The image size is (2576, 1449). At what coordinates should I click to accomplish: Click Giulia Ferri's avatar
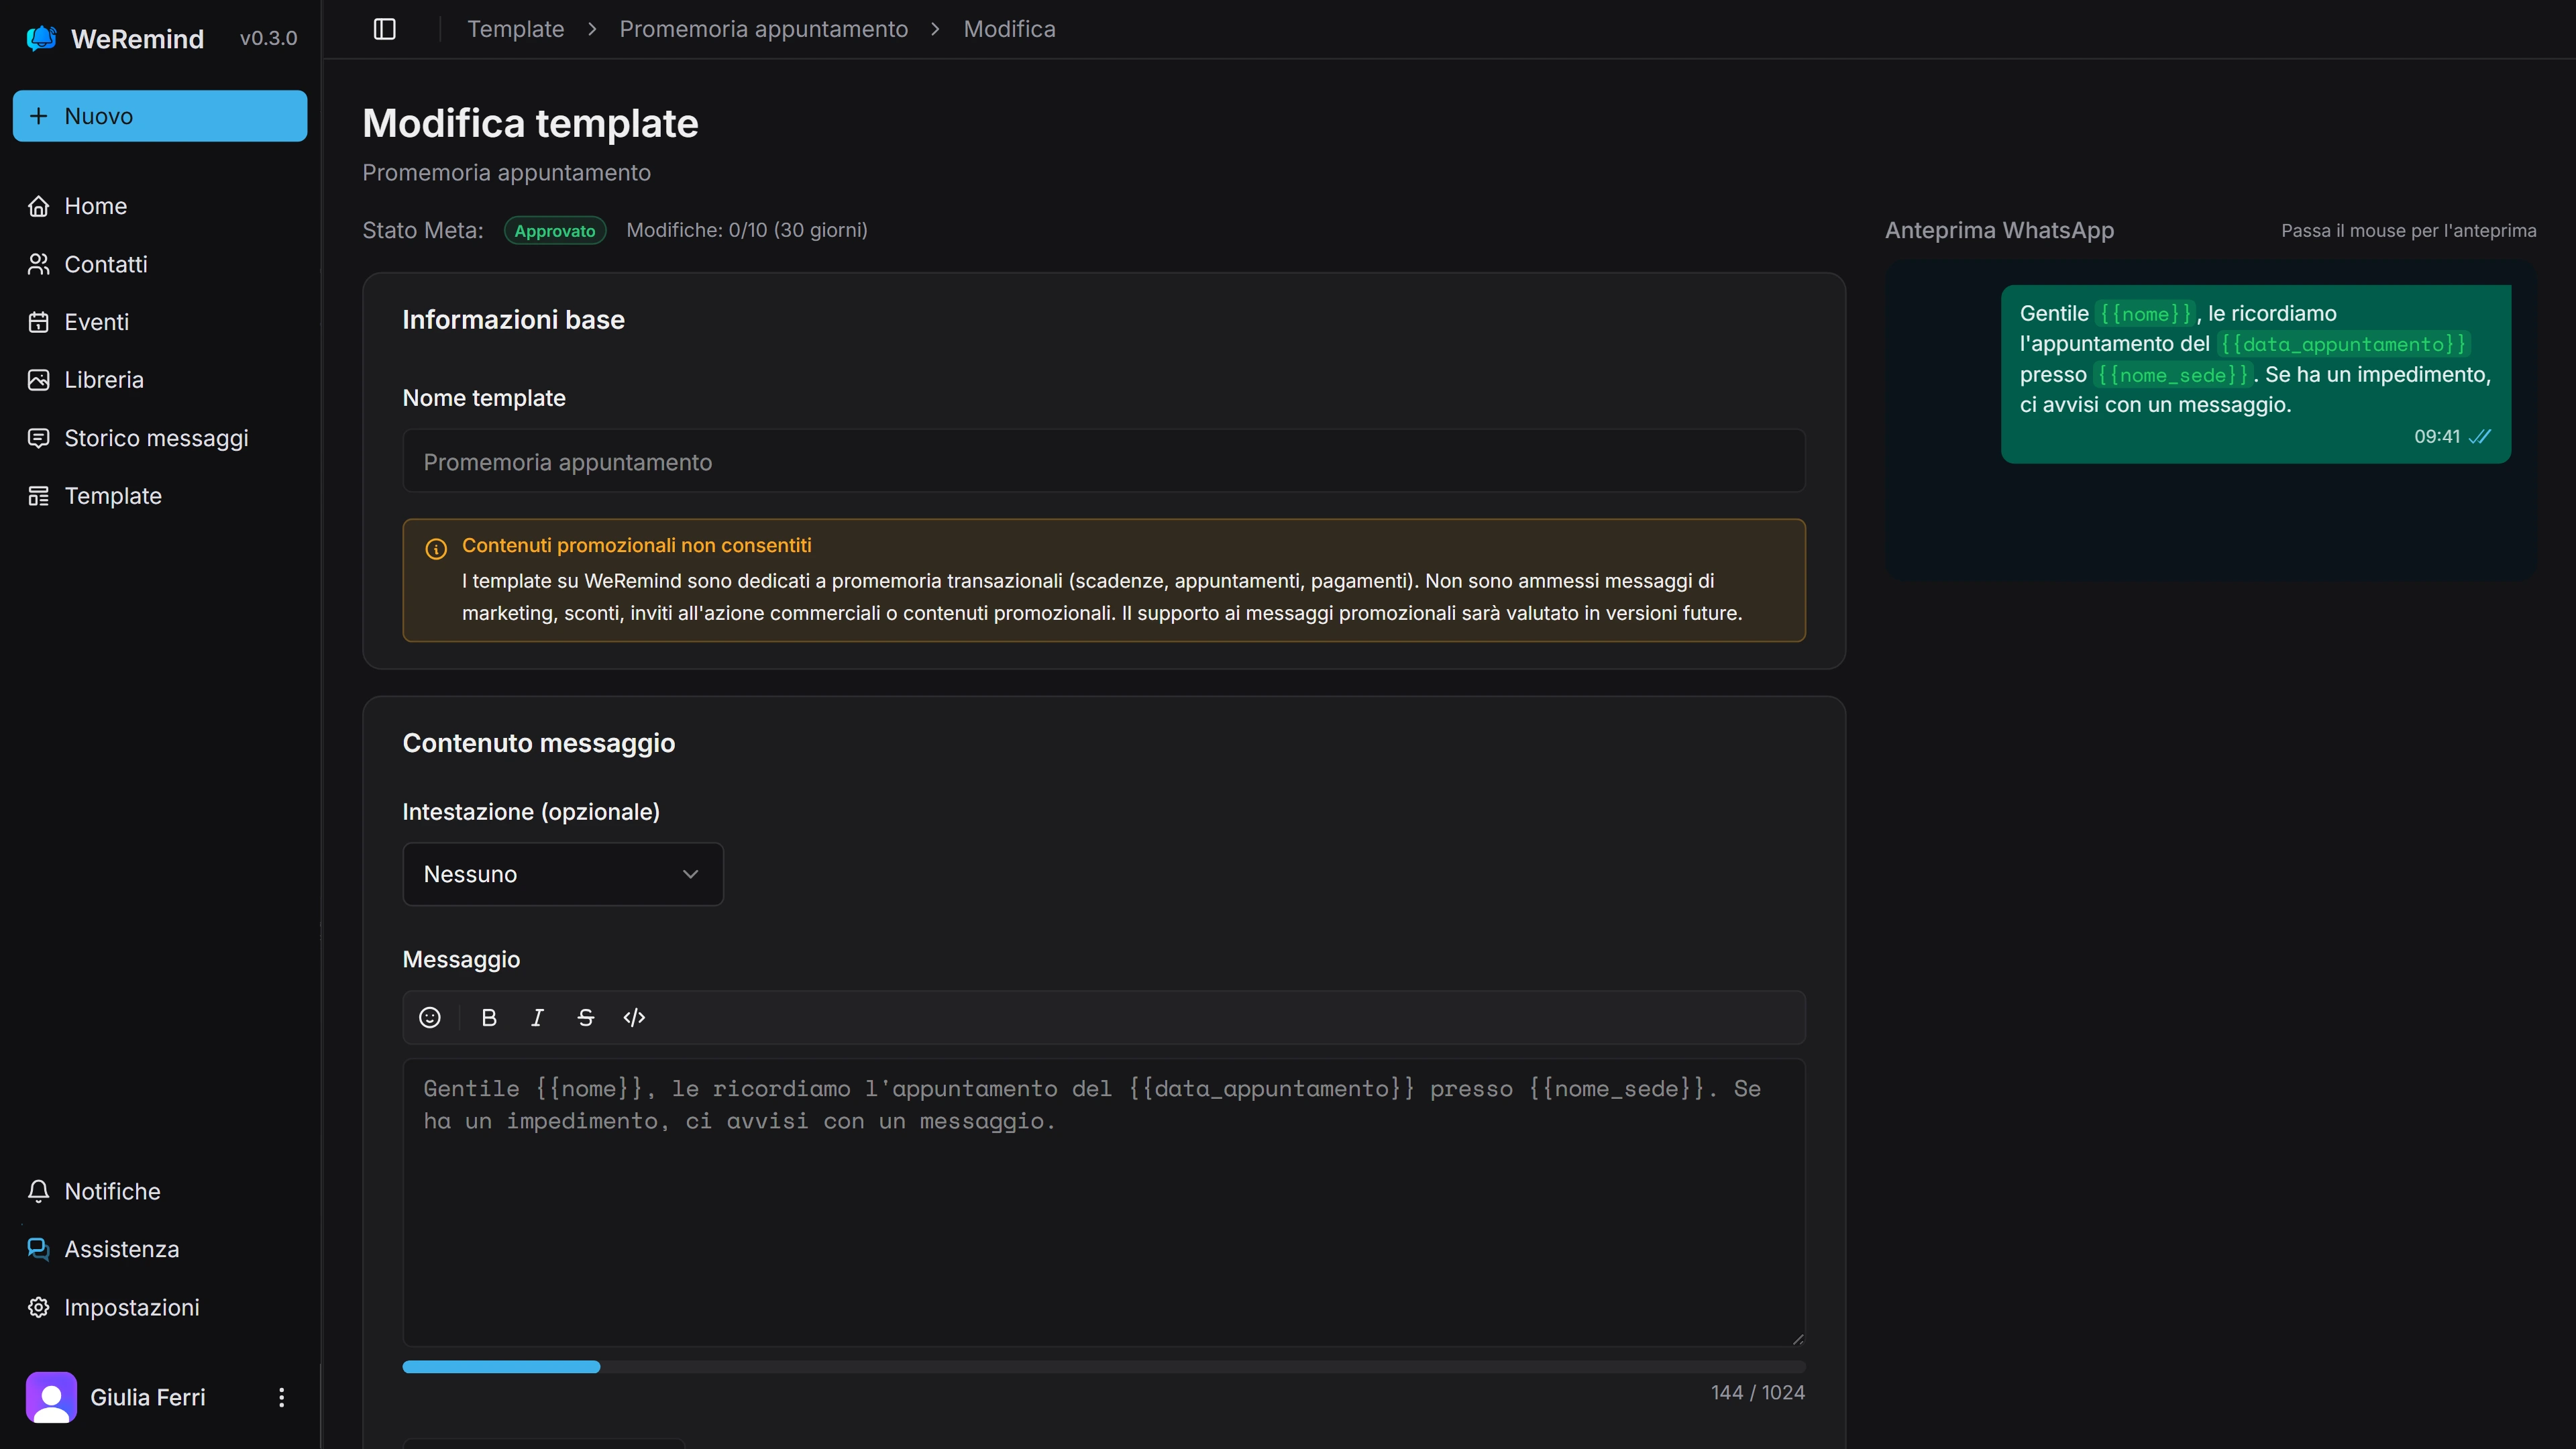click(51, 1397)
